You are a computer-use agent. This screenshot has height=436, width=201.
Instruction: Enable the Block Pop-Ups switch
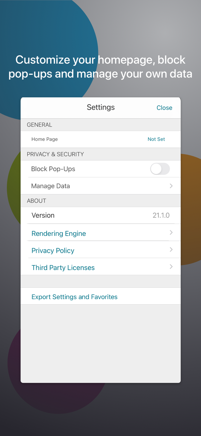[x=160, y=169]
